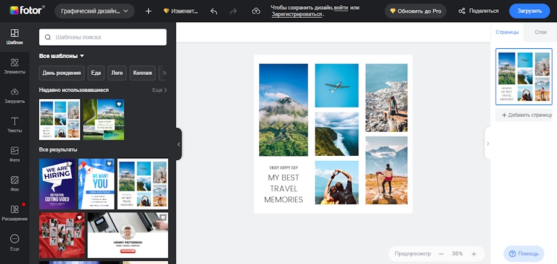Expand the Все шаблоны dropdown
The height and width of the screenshot is (264, 557).
62,56
